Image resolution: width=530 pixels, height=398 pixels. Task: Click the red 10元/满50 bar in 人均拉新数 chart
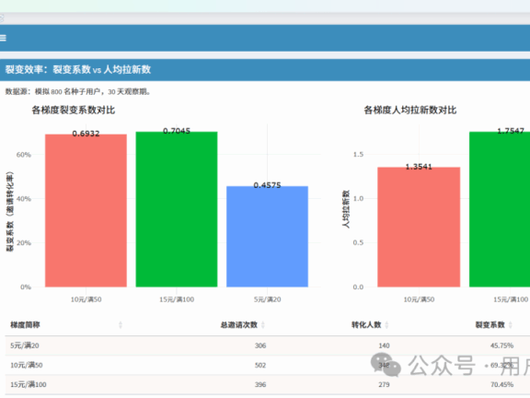click(x=419, y=227)
